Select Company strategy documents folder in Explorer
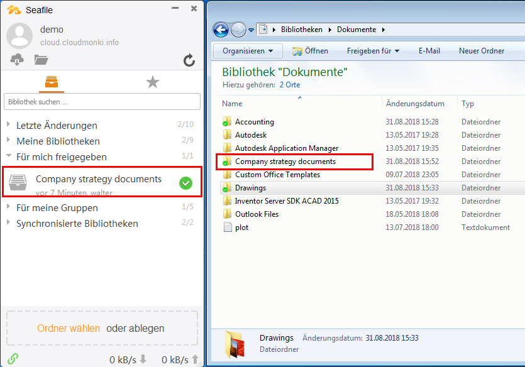525x367 pixels. coord(285,162)
